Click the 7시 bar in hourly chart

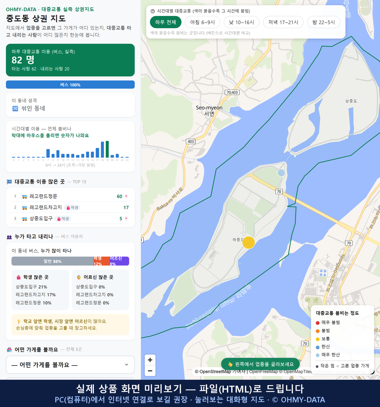click(48, 153)
